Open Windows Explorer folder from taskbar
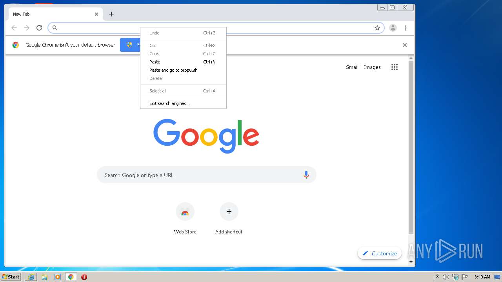This screenshot has width=502, height=282. pos(44,277)
